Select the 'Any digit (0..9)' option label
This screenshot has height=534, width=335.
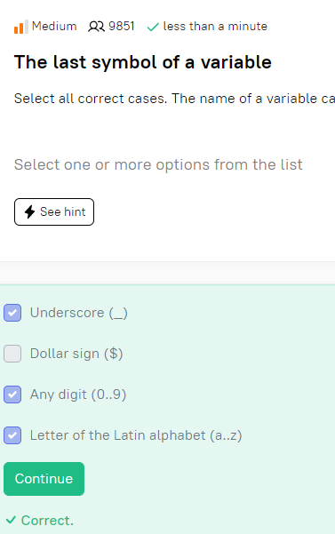click(x=78, y=395)
